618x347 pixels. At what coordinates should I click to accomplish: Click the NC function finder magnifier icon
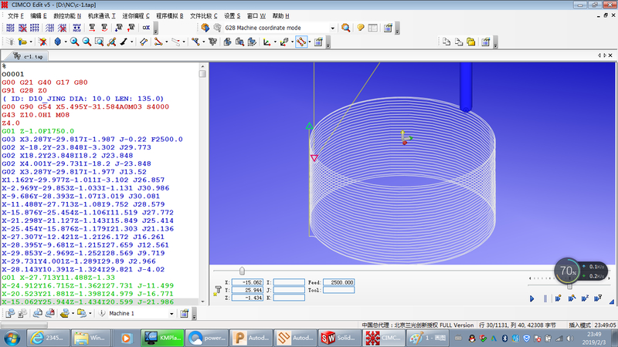point(345,28)
